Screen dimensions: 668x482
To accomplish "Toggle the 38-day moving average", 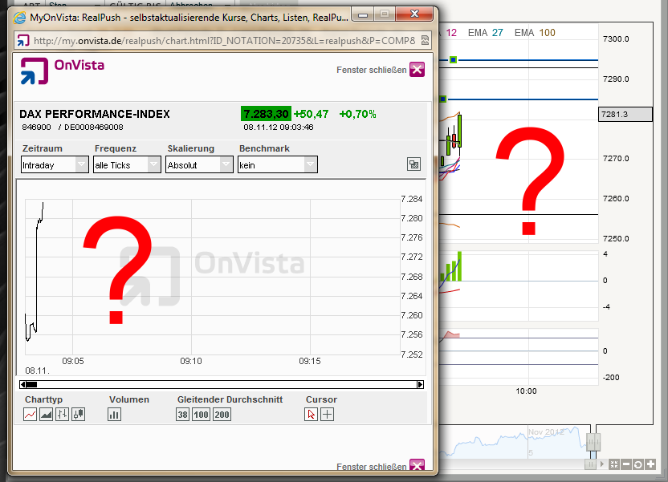I will [183, 415].
